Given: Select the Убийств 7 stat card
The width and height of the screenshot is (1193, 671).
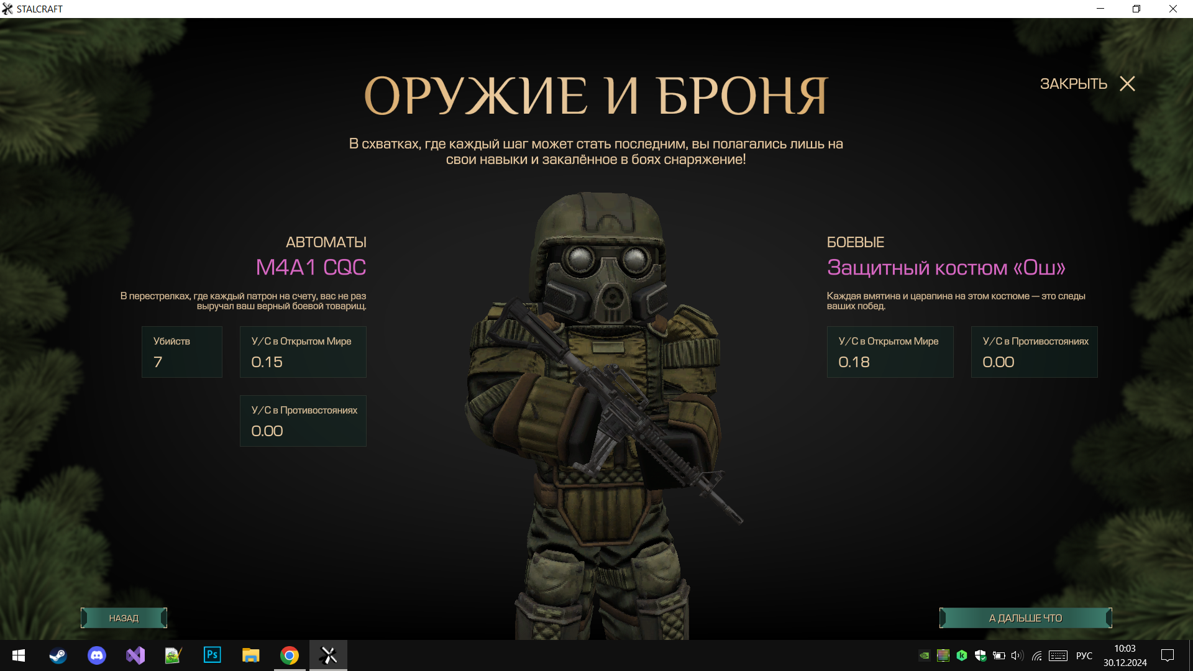Looking at the screenshot, I should pyautogui.click(x=182, y=352).
